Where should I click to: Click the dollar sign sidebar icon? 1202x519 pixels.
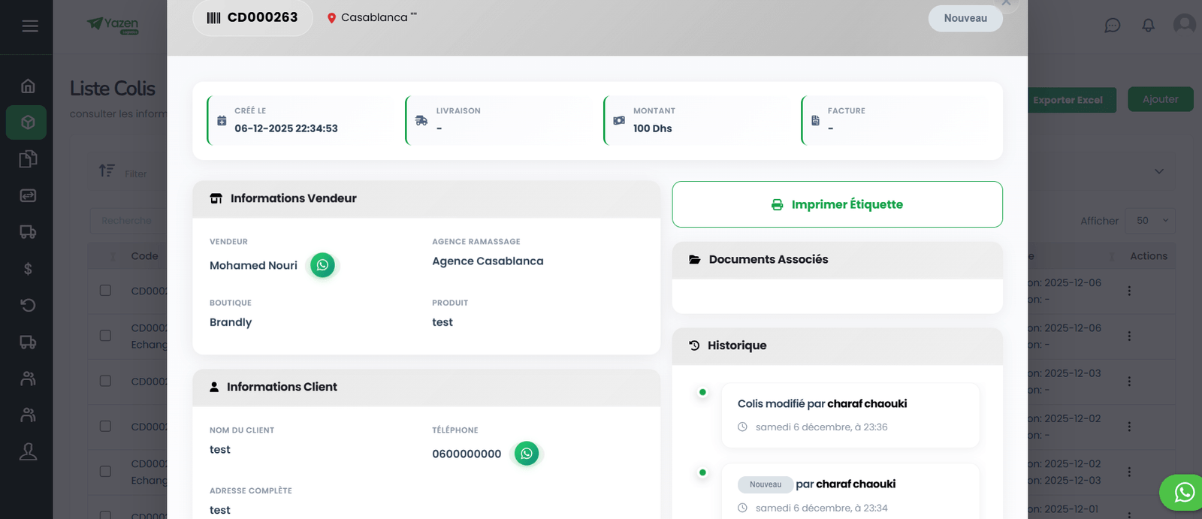[x=28, y=269]
